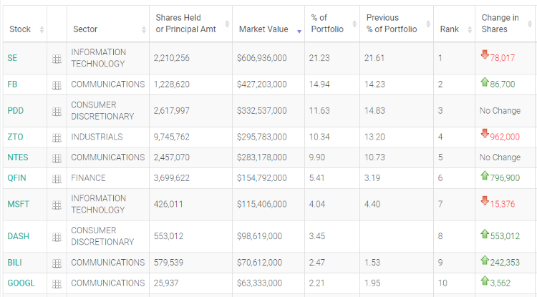Sort by Change in Shares header

[505, 24]
